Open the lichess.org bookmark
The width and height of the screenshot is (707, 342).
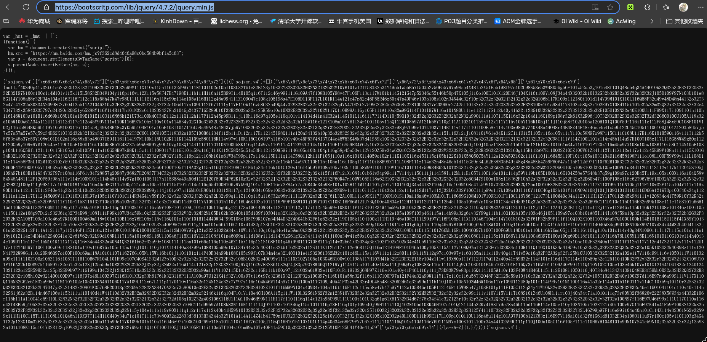click(x=237, y=21)
